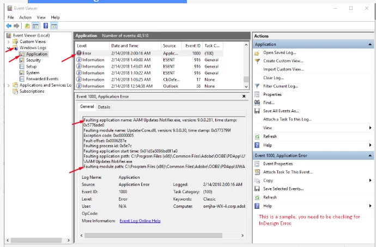Click event list scrollbar down arrow
Image resolution: width=376 pixels, height=247 pixels.
click(246, 87)
